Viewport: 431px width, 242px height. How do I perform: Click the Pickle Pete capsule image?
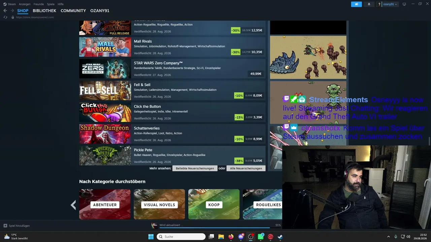coord(105,156)
